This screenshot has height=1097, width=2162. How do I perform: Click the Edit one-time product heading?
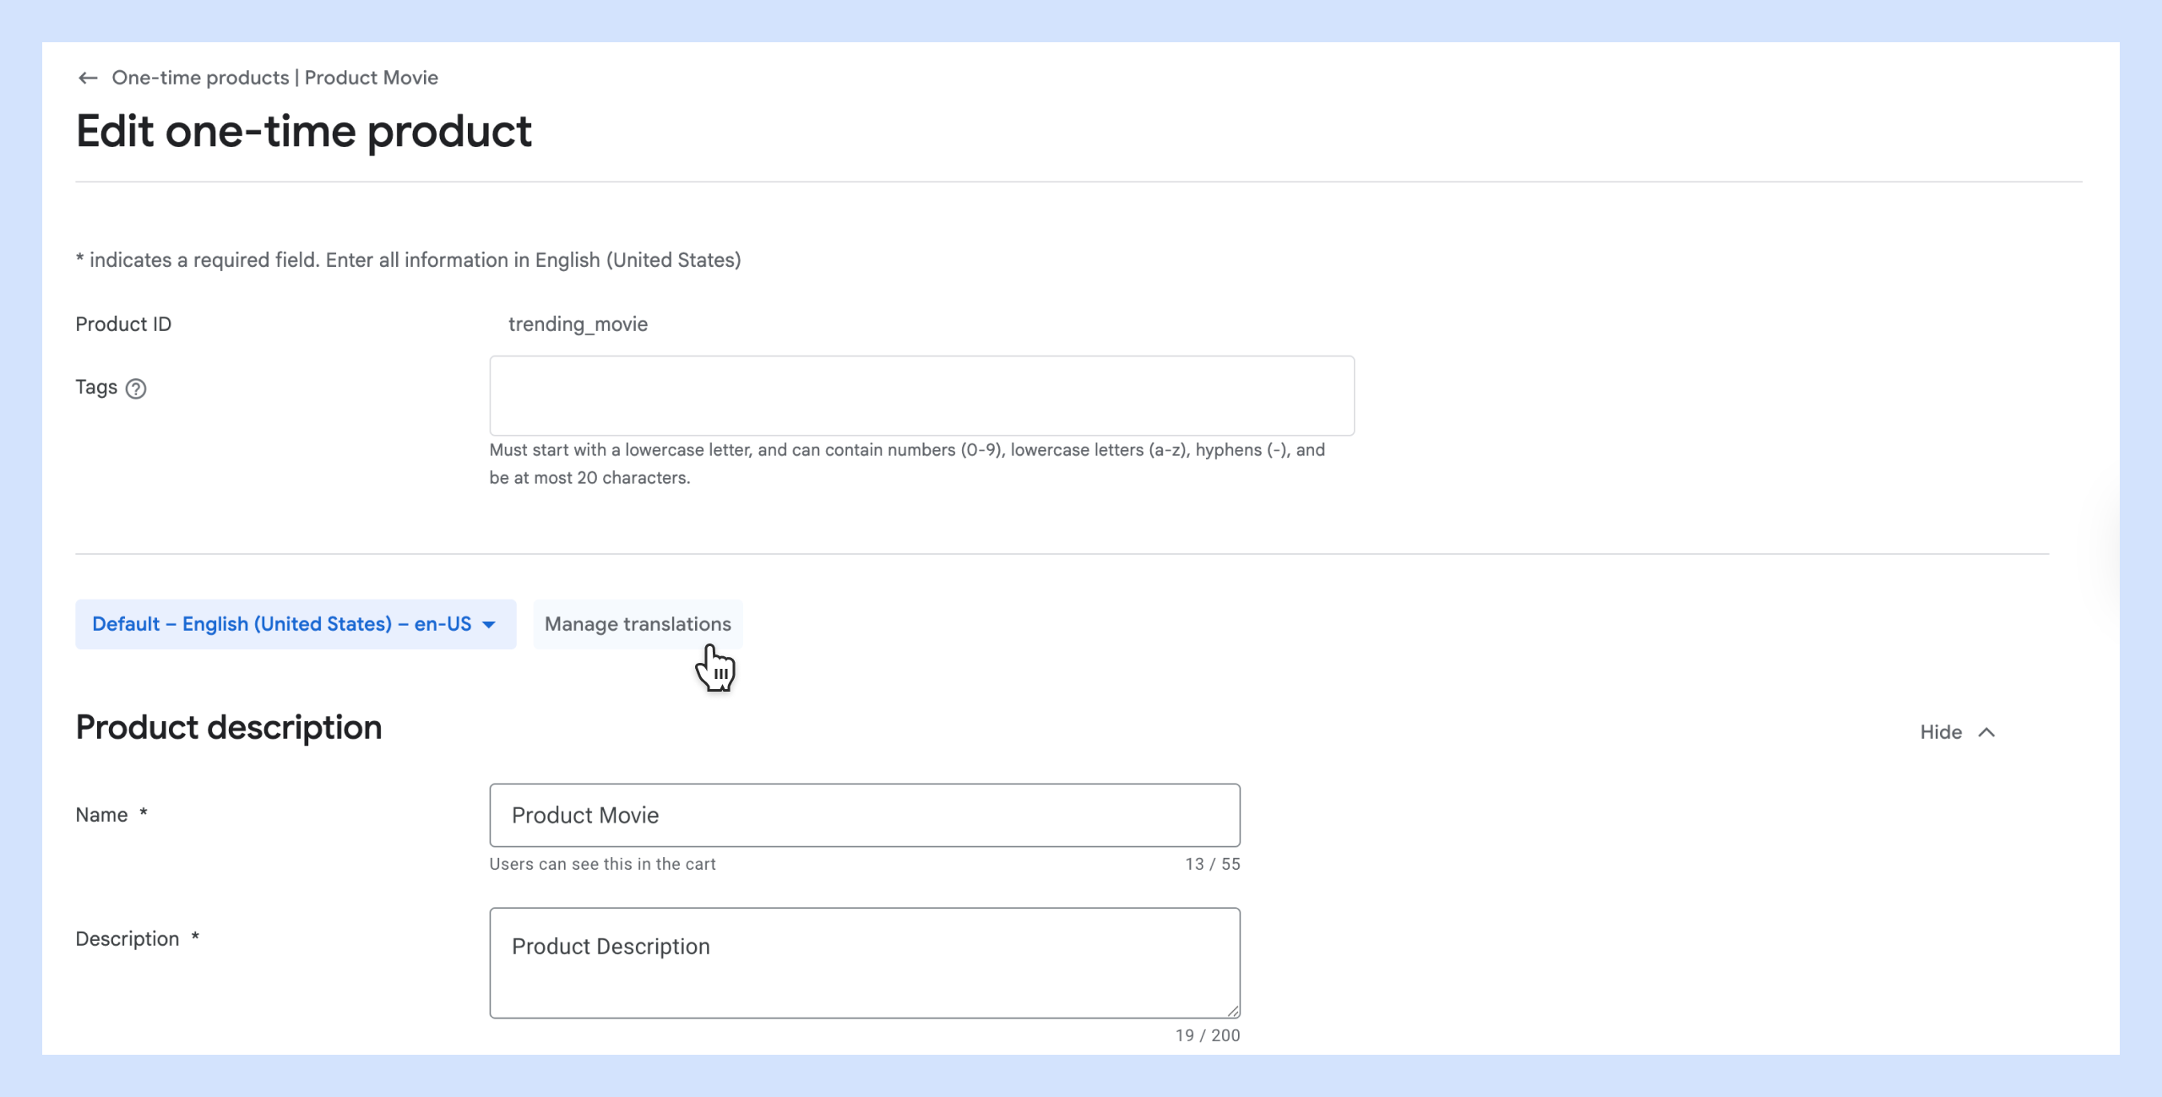[304, 131]
